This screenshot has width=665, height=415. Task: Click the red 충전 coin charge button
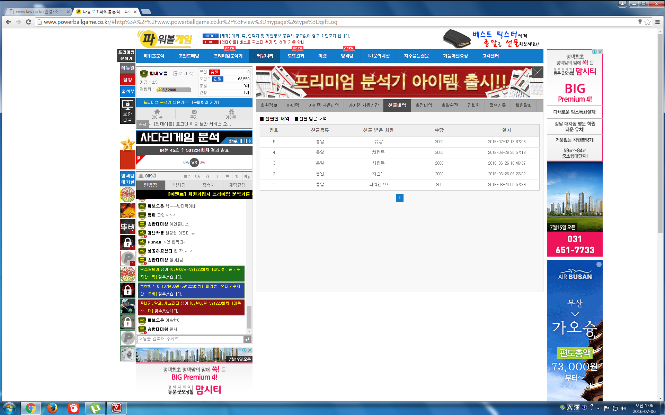(214, 72)
